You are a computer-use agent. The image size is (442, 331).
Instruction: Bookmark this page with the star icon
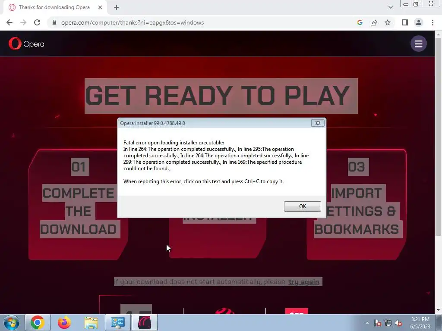(388, 22)
